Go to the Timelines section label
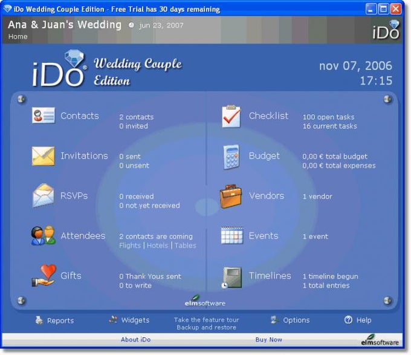Screen dimensions: 411x355 tap(270, 275)
